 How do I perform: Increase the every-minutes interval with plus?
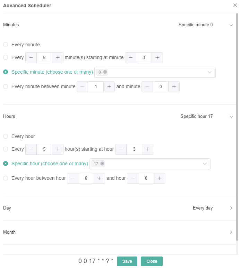[x=58, y=58]
